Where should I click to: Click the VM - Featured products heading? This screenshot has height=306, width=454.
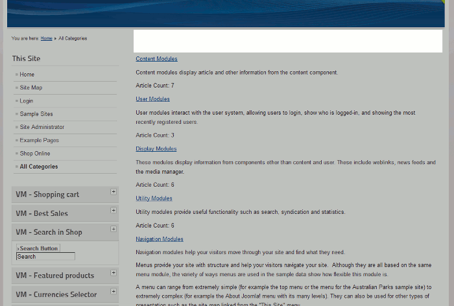coord(55,276)
